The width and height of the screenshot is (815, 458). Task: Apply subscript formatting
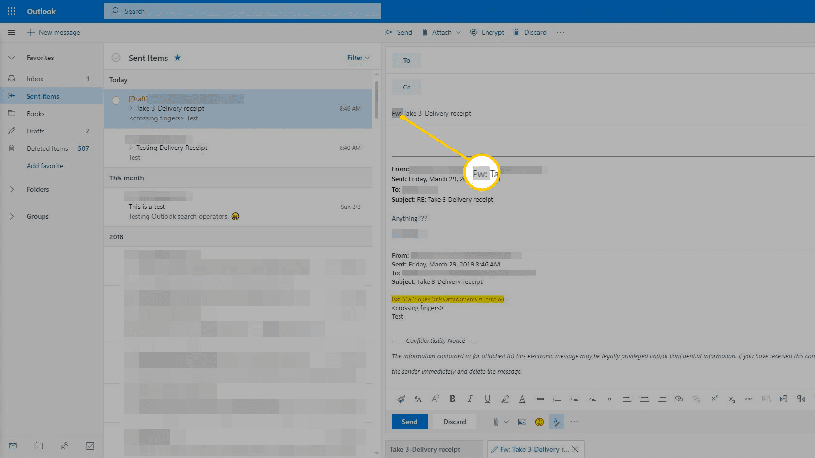732,399
